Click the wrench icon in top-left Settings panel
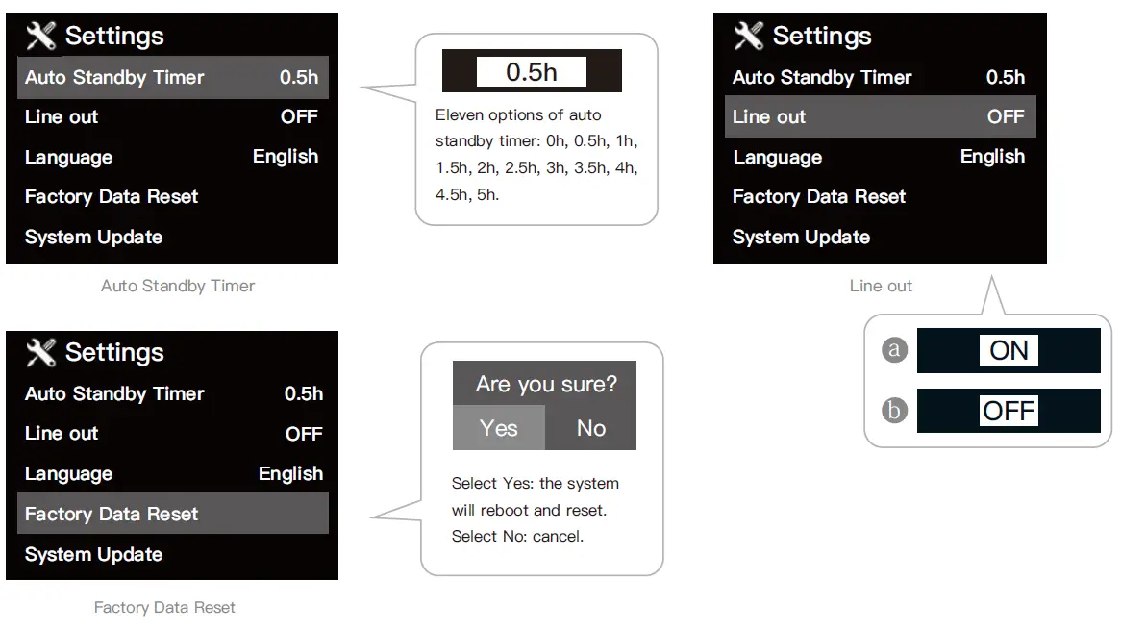Viewport: 1121px width, 631px height. click(x=41, y=36)
